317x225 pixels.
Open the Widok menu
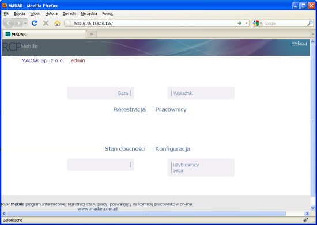35,13
